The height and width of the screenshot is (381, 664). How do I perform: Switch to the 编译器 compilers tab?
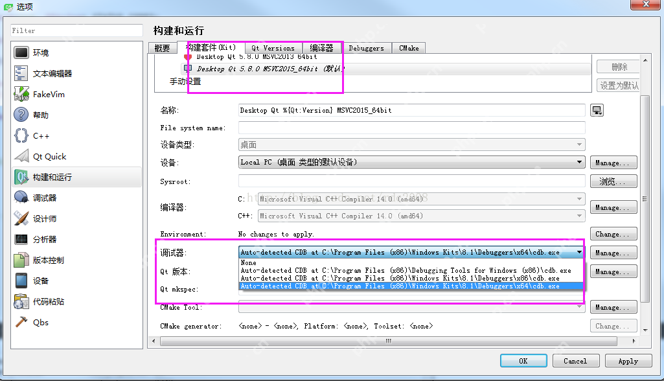point(322,49)
